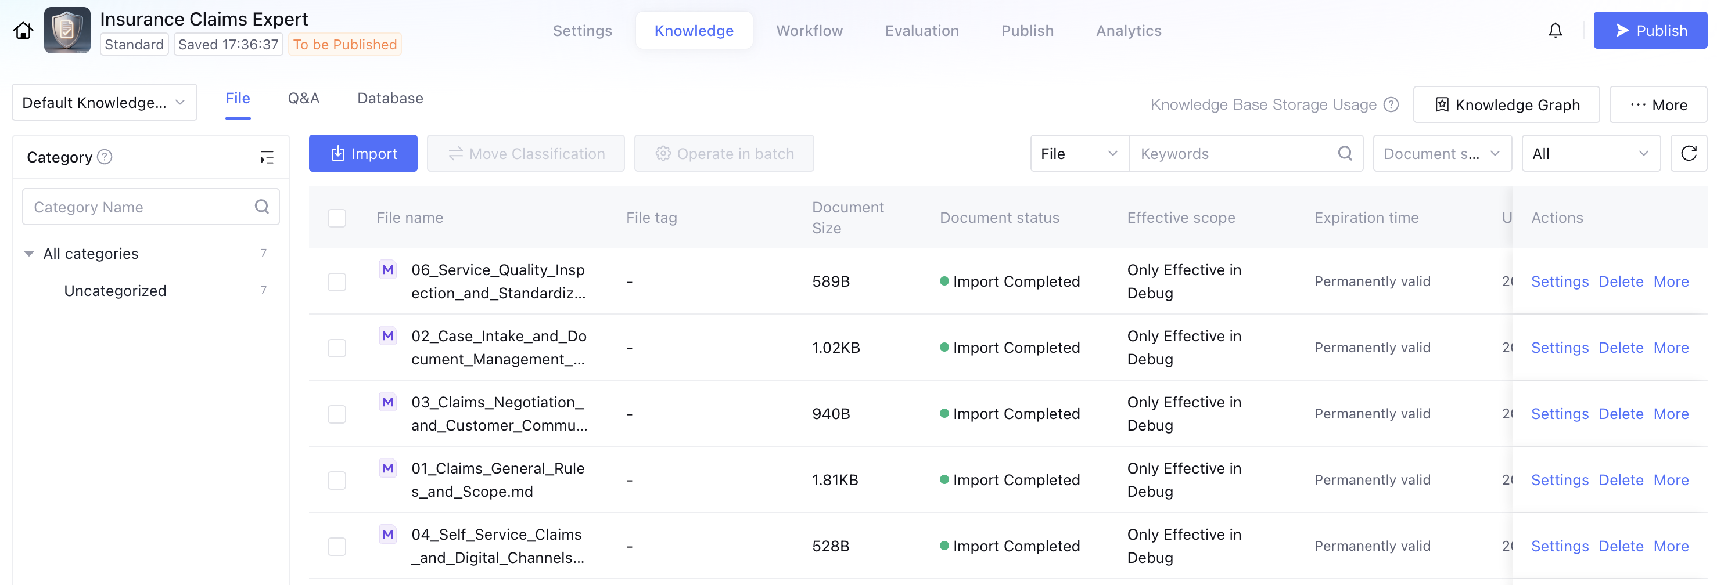Switch to the Workflow tab

click(809, 31)
